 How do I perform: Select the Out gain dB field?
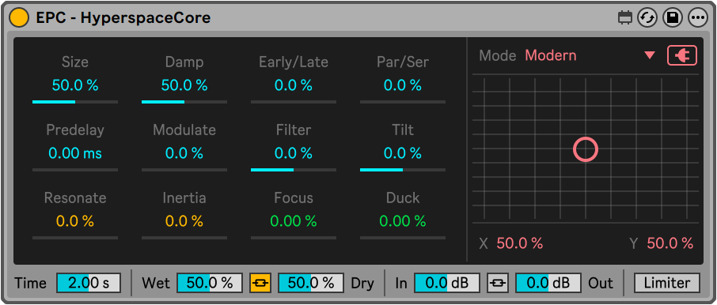click(x=548, y=283)
